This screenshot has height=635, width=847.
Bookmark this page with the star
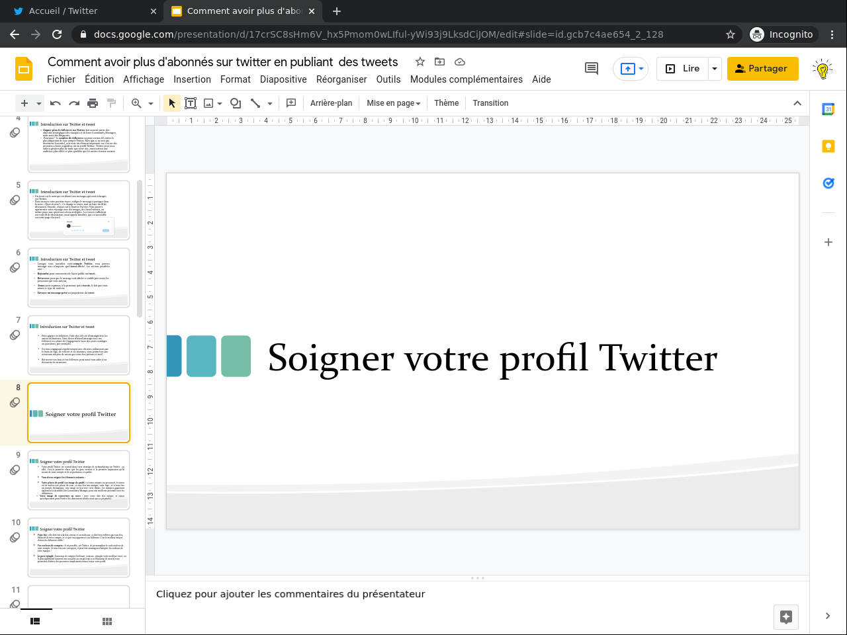coord(731,34)
